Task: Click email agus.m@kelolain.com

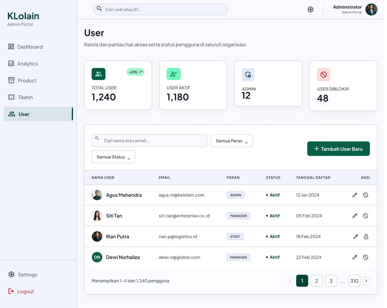Action: point(181,195)
